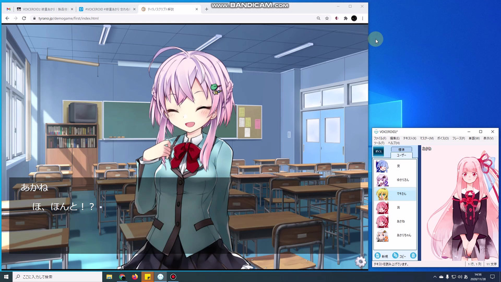
Task: Open ファイル(F) menu in VOICEROID2
Action: (x=379, y=138)
